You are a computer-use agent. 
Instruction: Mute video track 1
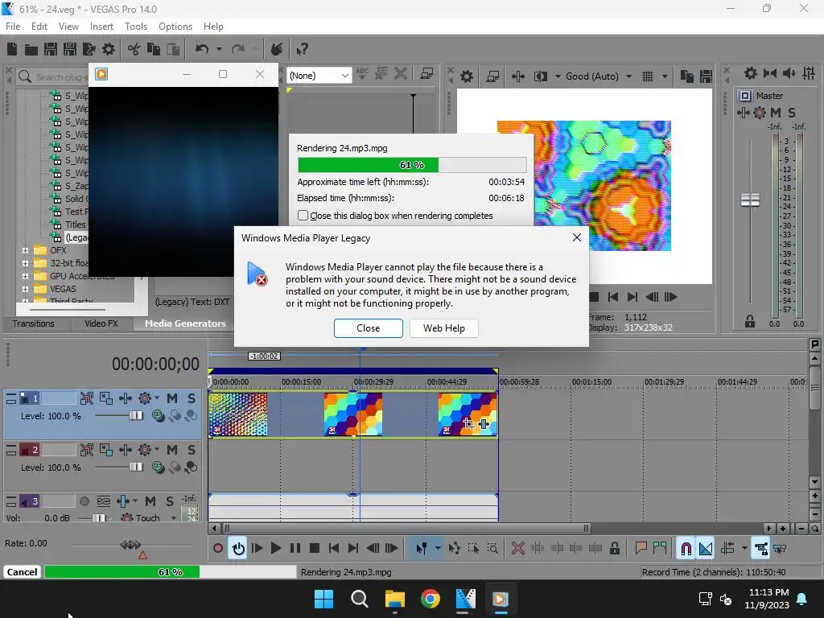coord(172,398)
